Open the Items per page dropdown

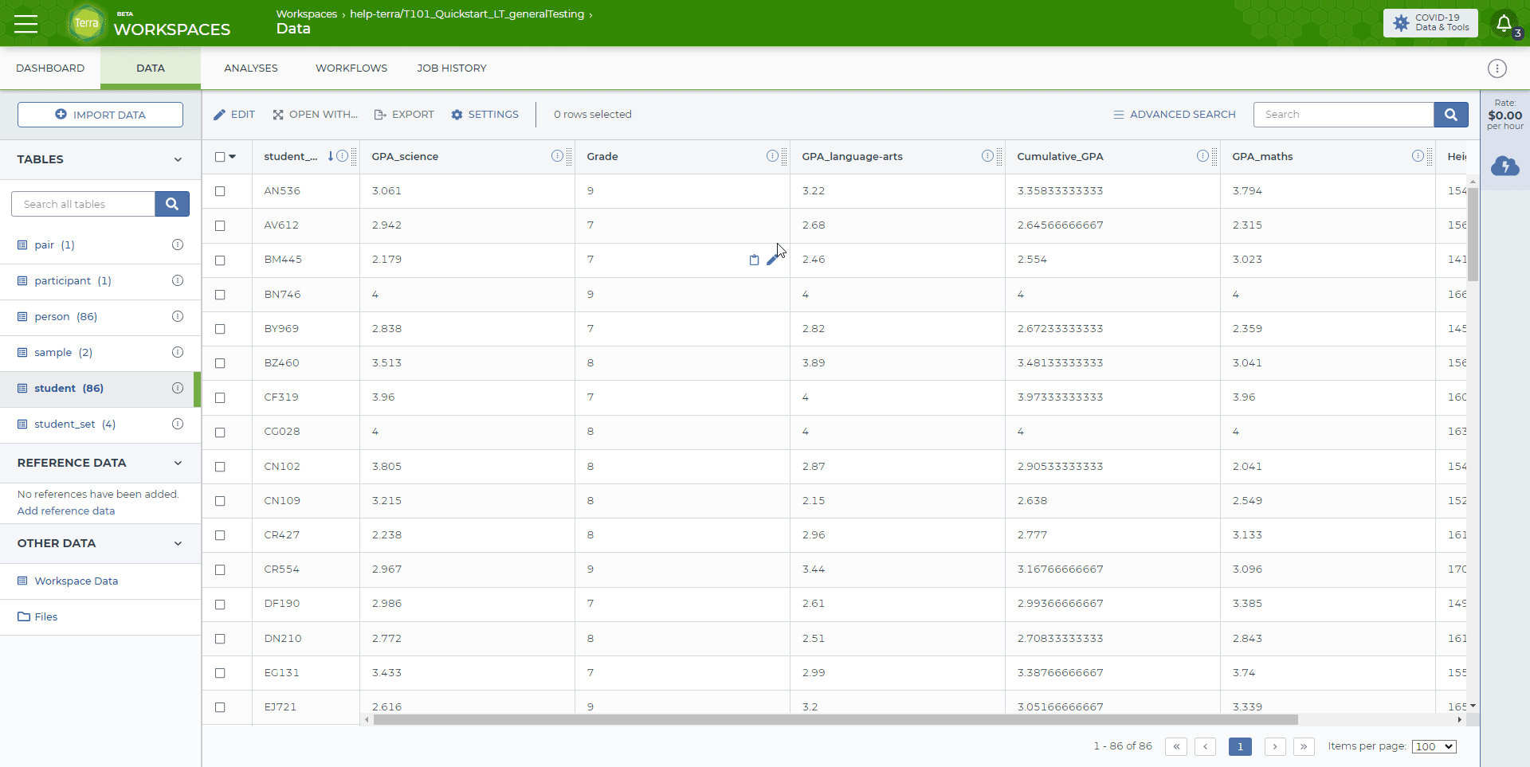[x=1434, y=746]
